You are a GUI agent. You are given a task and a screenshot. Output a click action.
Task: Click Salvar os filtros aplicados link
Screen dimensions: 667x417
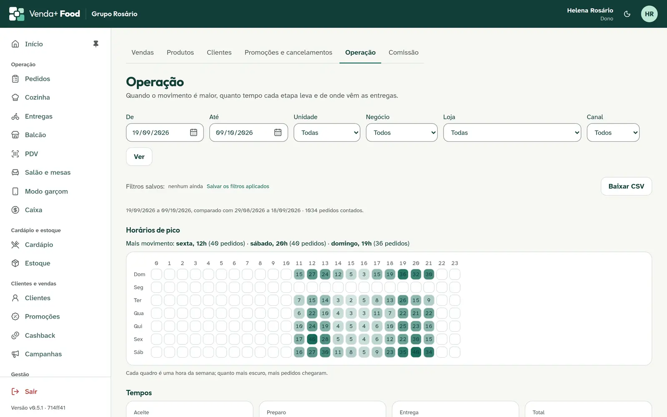point(238,186)
